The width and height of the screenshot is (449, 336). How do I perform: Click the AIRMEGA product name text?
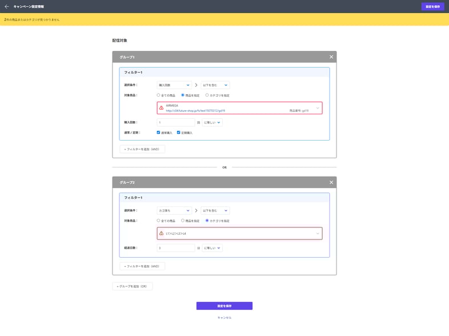coord(172,105)
